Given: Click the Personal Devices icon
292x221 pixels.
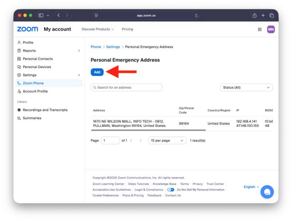Looking at the screenshot, I should (19, 67).
